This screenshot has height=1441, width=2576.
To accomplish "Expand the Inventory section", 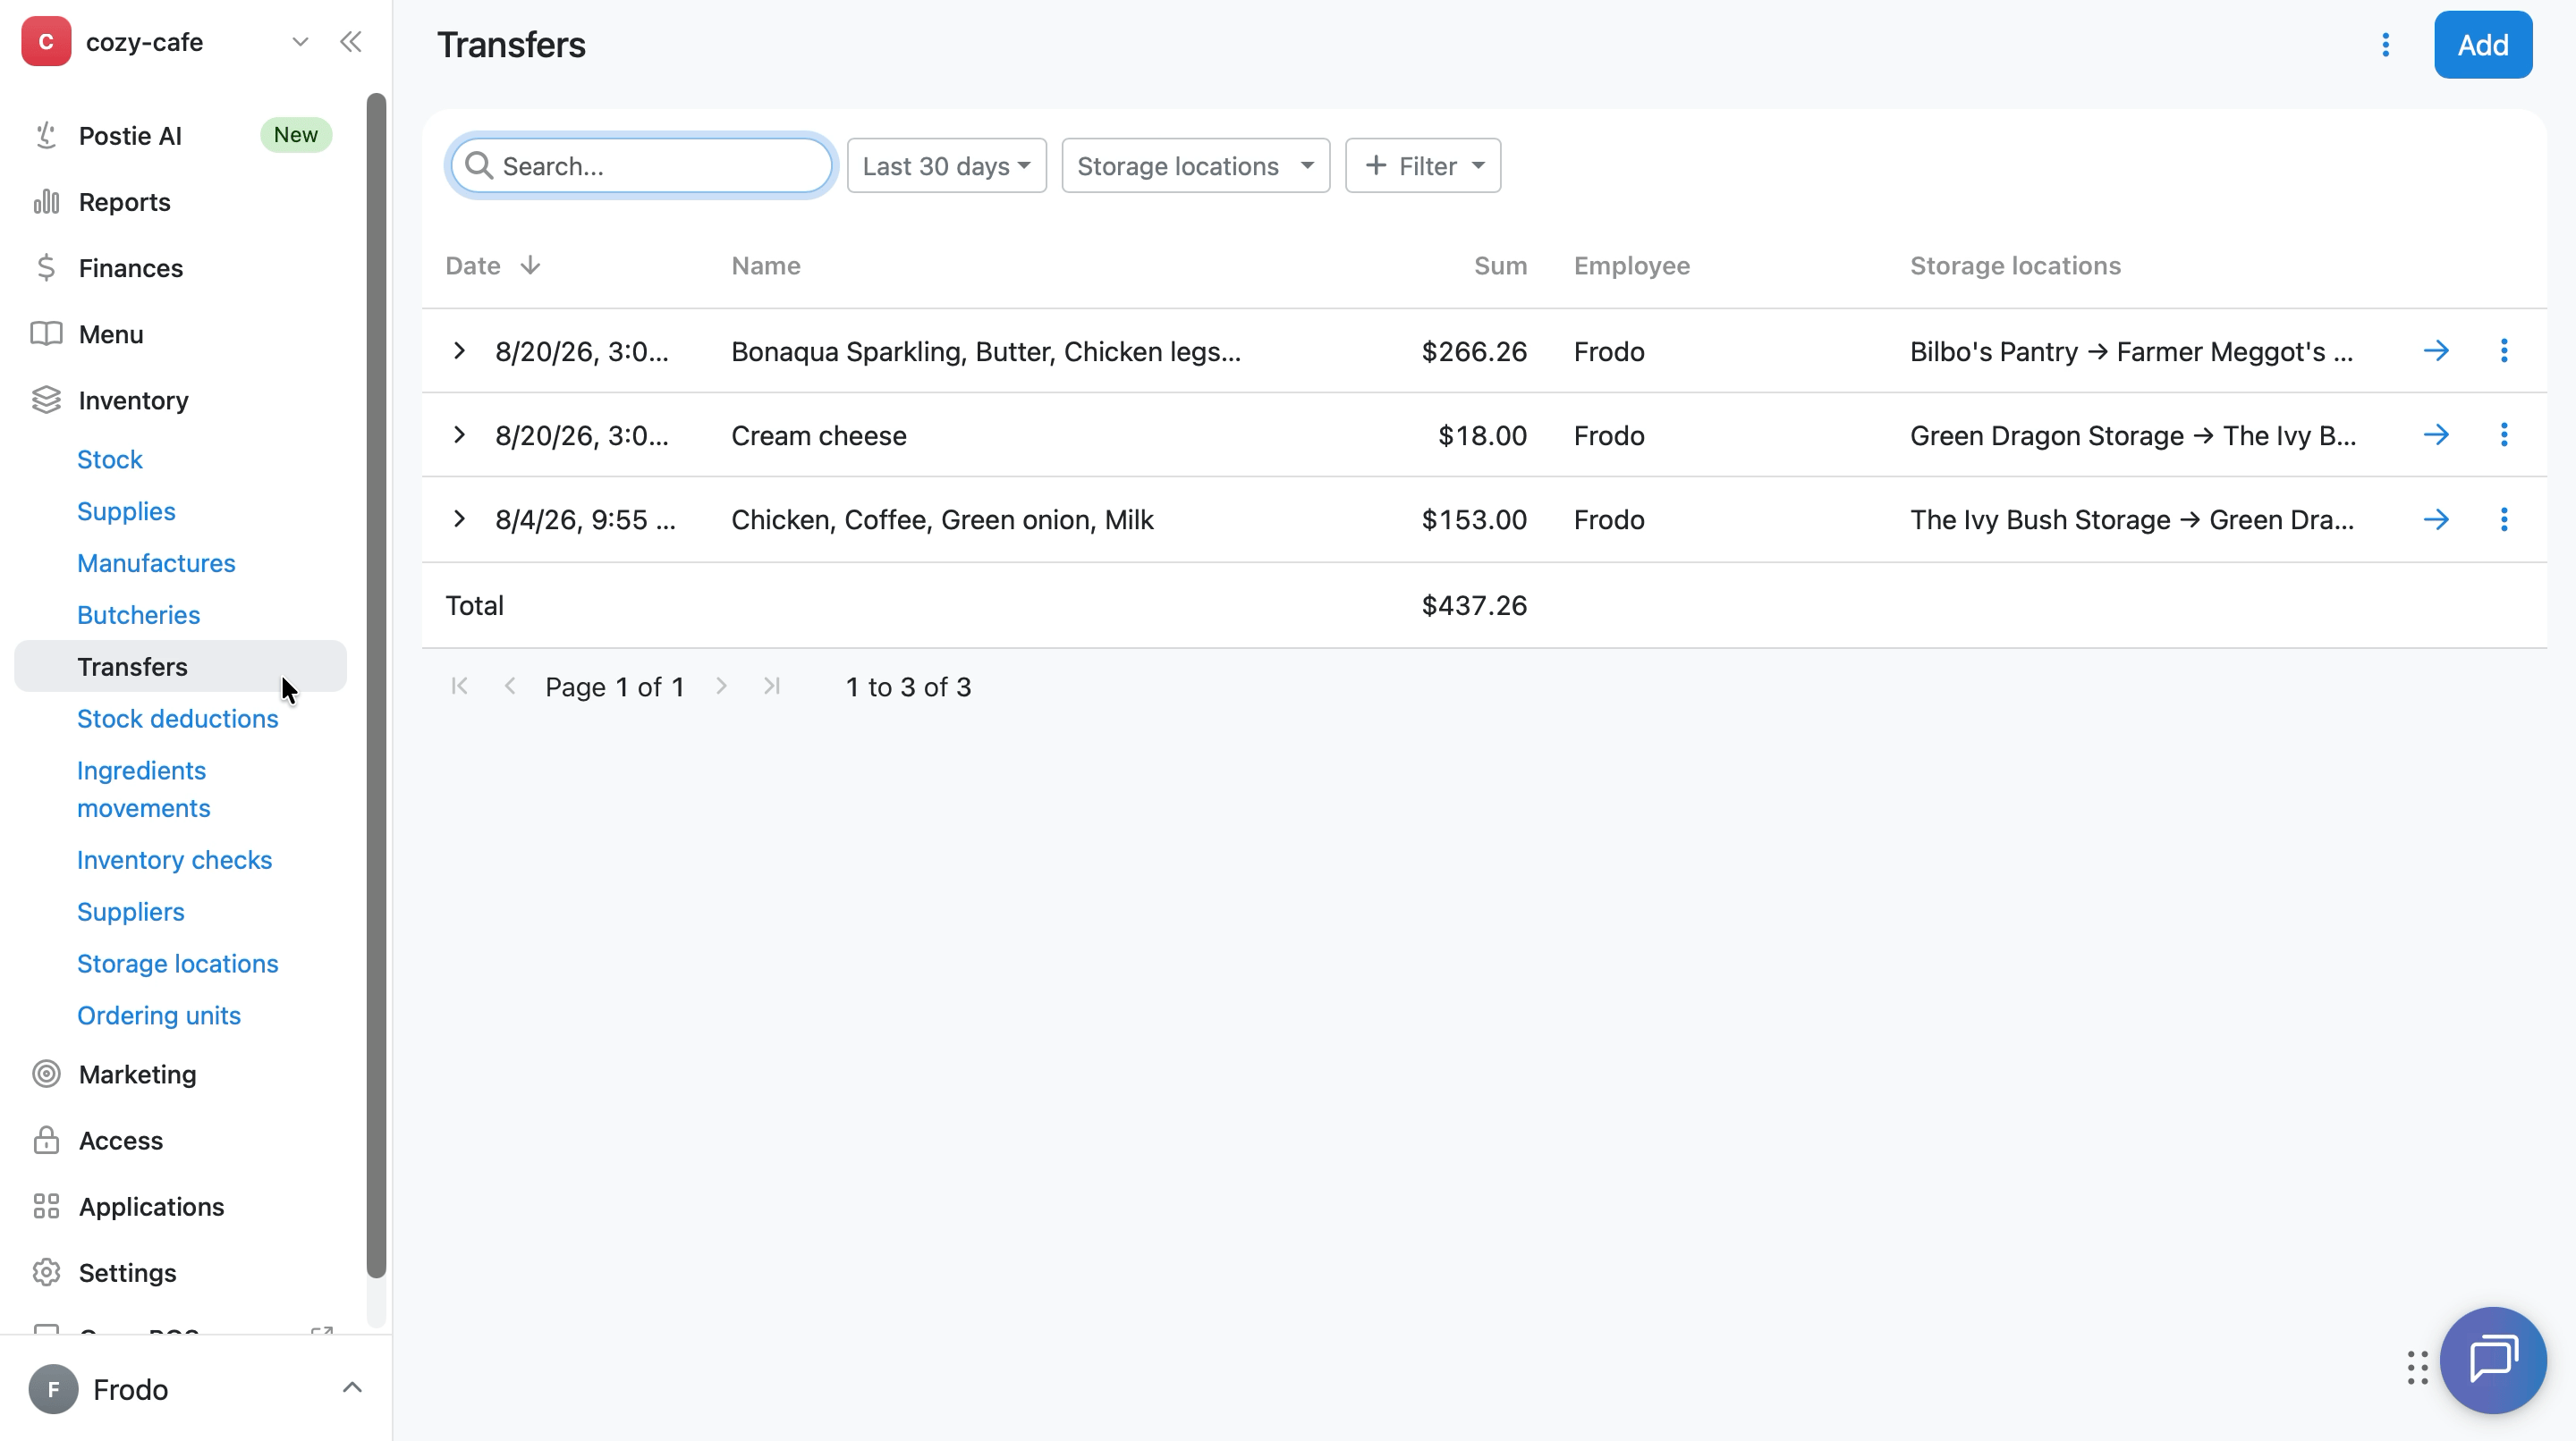I will [x=134, y=400].
